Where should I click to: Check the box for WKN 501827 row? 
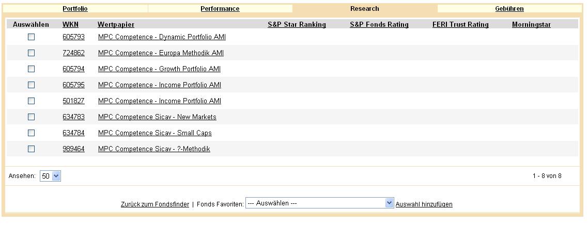31,101
